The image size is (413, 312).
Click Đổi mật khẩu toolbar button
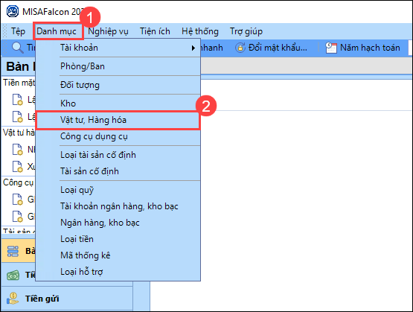click(x=271, y=48)
